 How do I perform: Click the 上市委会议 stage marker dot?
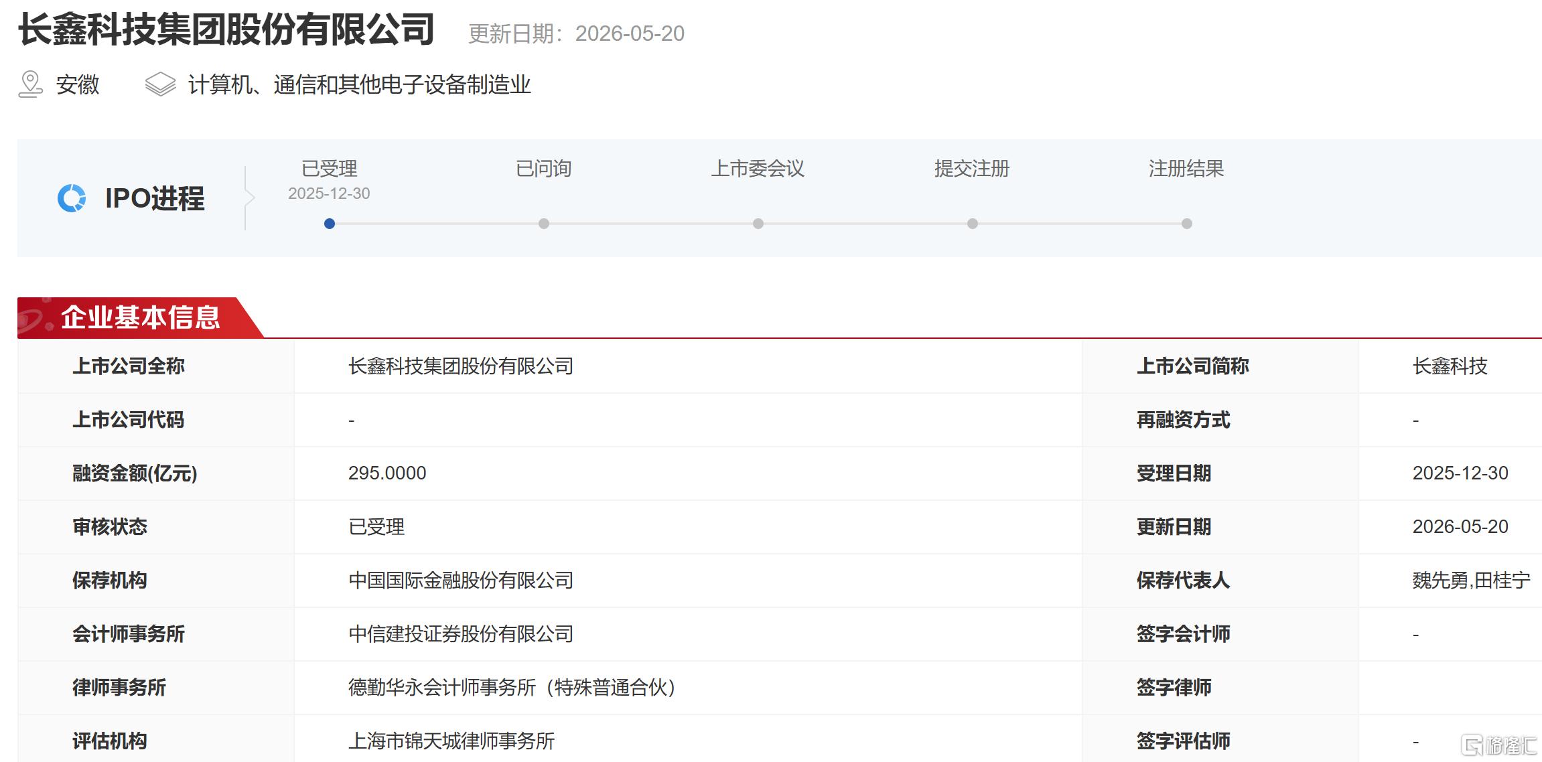pyautogui.click(x=758, y=224)
